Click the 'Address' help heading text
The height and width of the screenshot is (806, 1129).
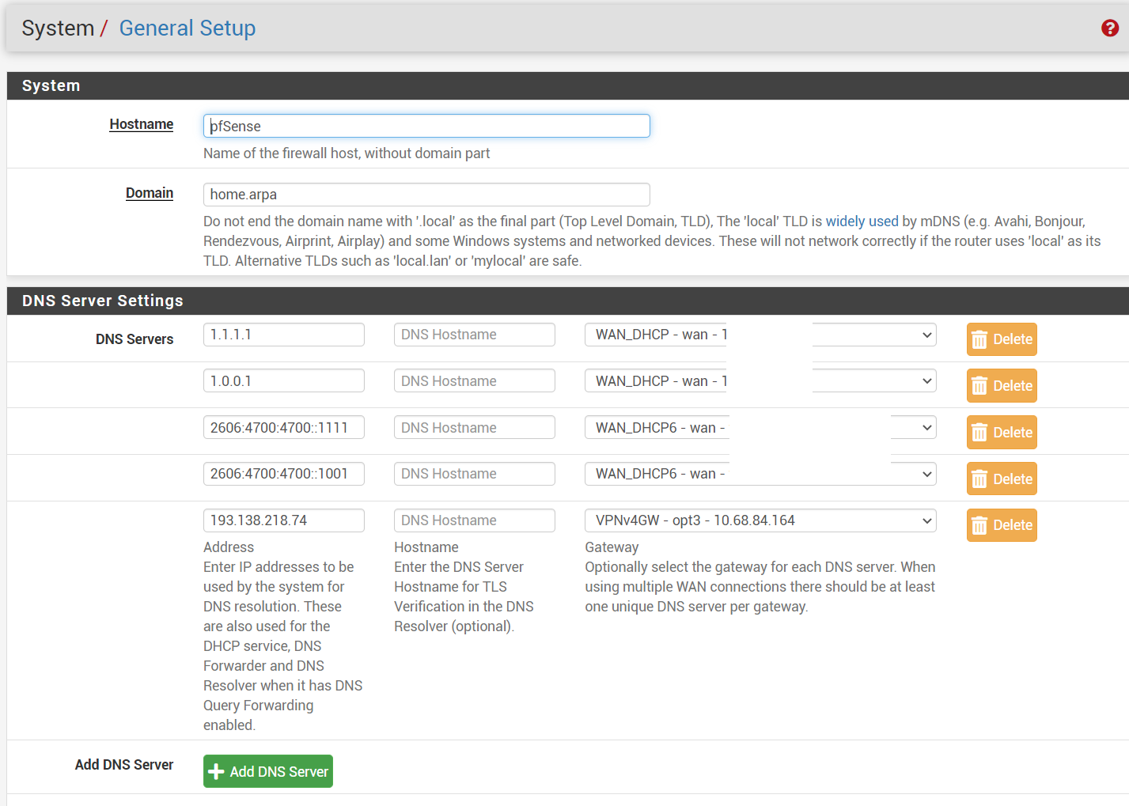[229, 547]
